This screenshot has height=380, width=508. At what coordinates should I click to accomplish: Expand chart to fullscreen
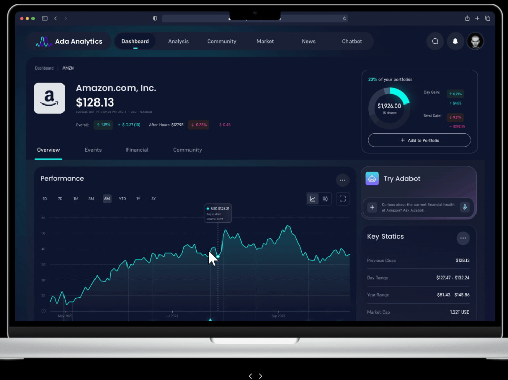[x=343, y=199]
